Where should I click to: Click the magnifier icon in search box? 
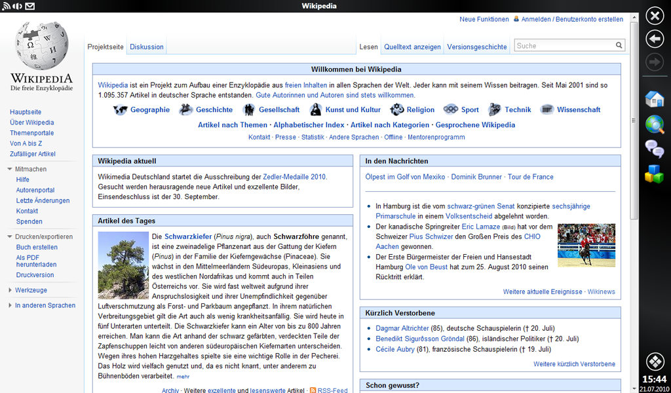(619, 46)
